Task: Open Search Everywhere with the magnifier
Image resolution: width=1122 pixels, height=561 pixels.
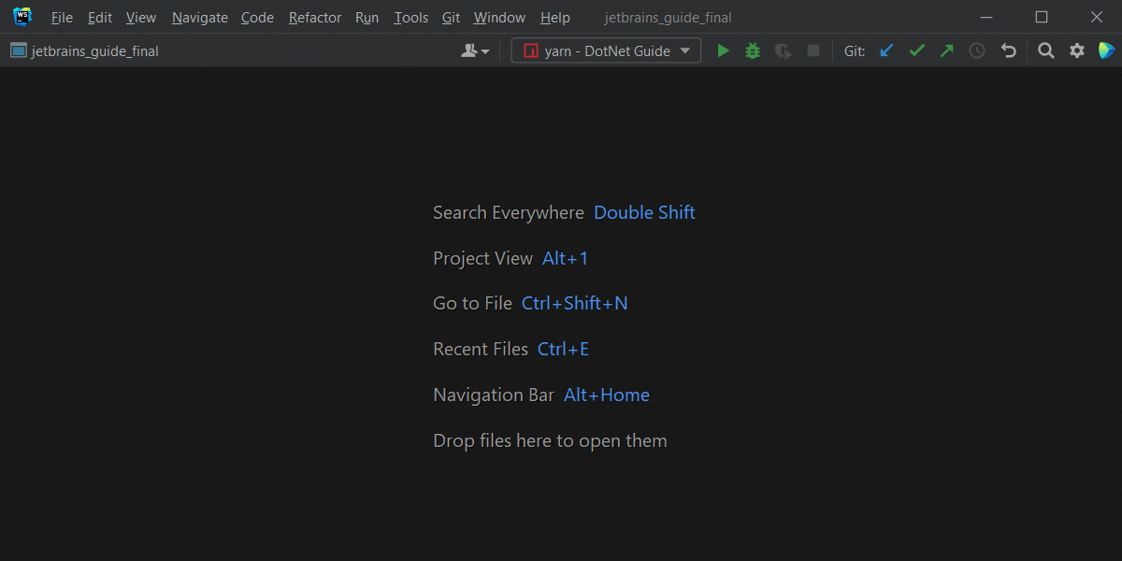Action: pos(1045,50)
